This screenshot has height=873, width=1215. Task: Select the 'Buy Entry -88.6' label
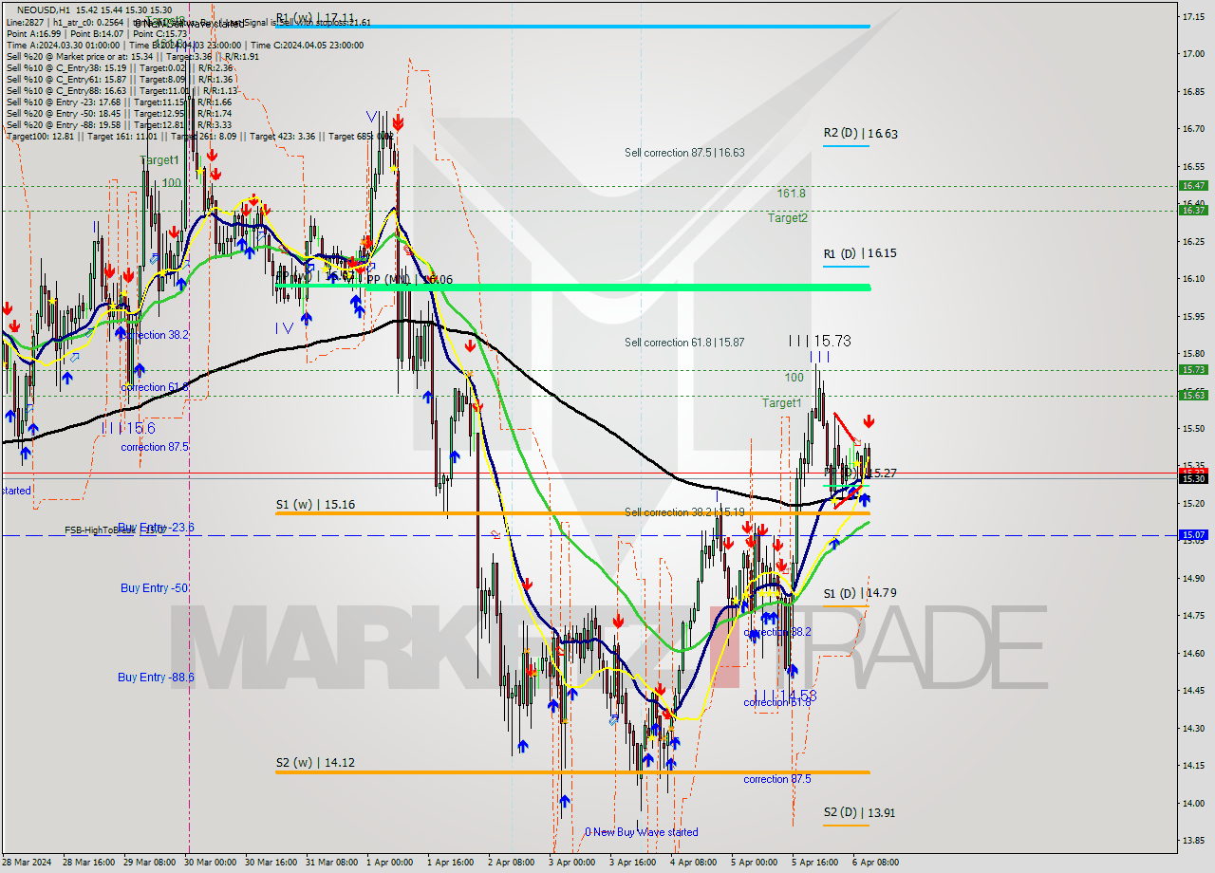click(156, 678)
